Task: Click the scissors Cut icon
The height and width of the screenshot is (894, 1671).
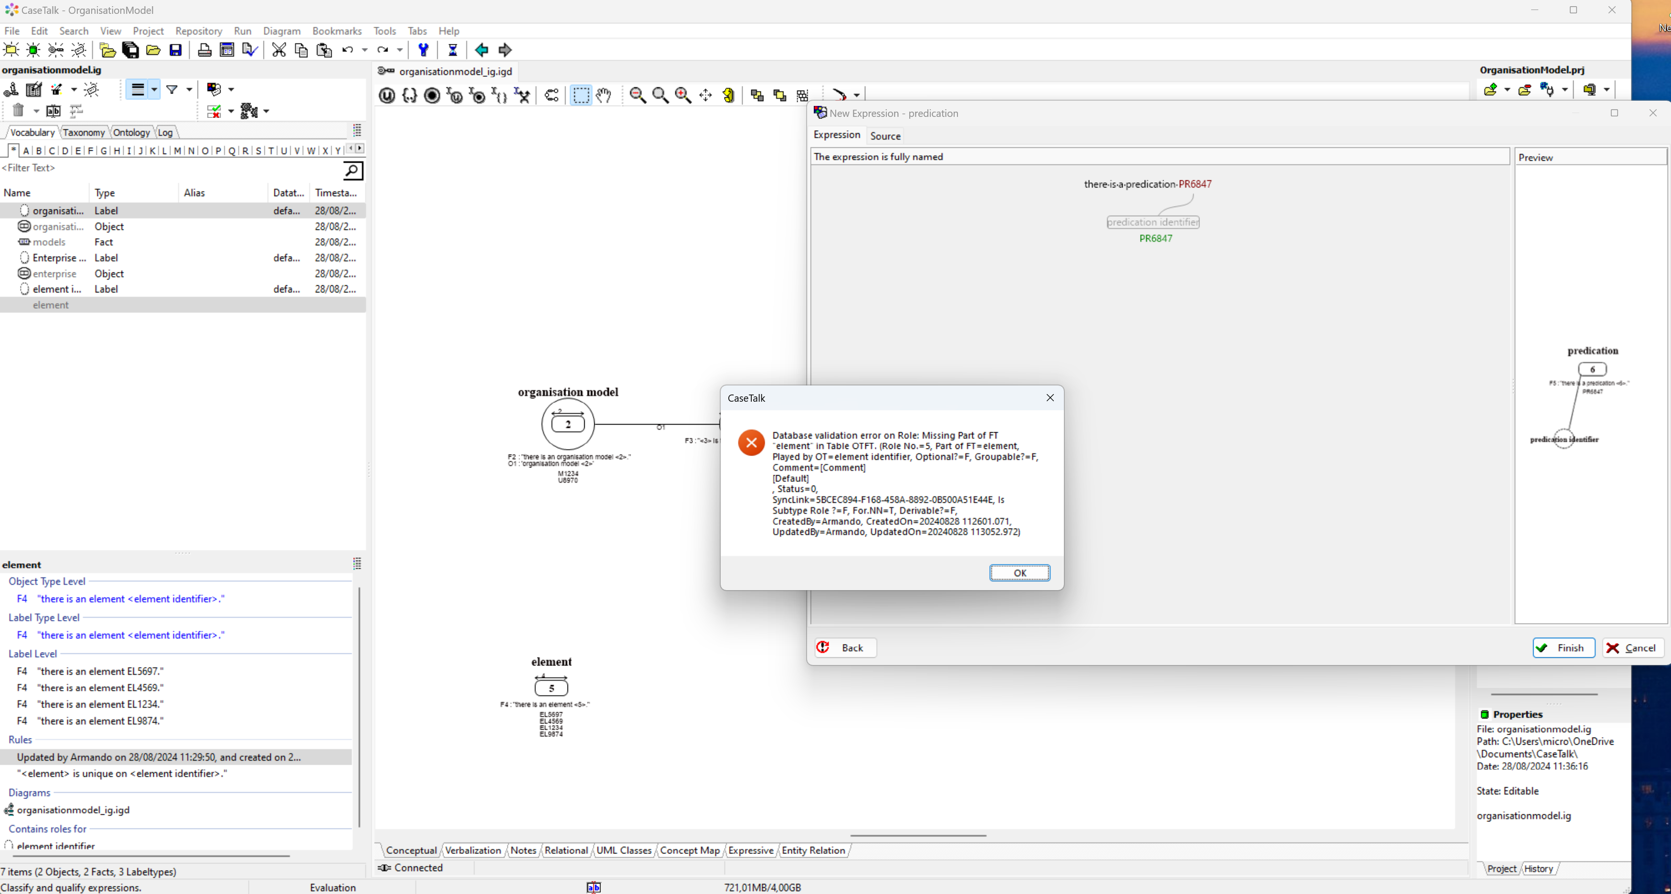Action: [279, 50]
